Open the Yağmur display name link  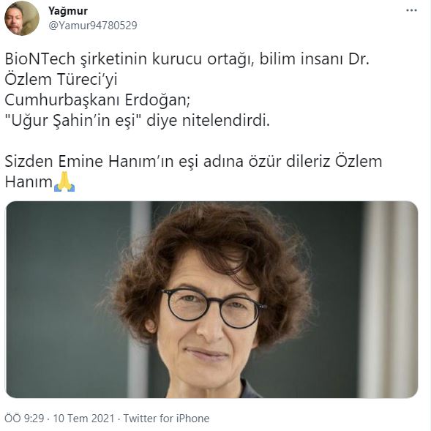click(x=68, y=11)
